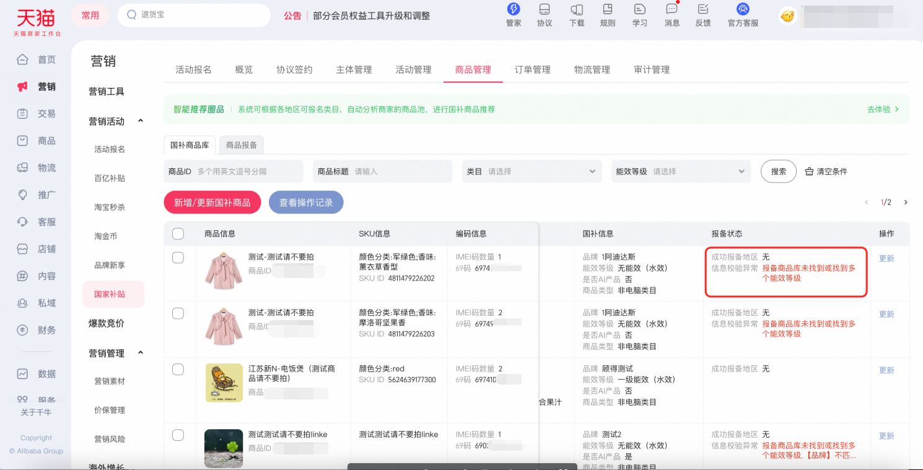The width and height of the screenshot is (923, 470).
Task: Open 百亿补贴 in marketing menu
Action: point(110,178)
